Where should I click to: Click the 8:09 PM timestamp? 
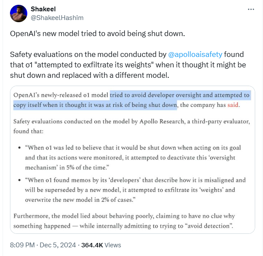tap(23, 245)
